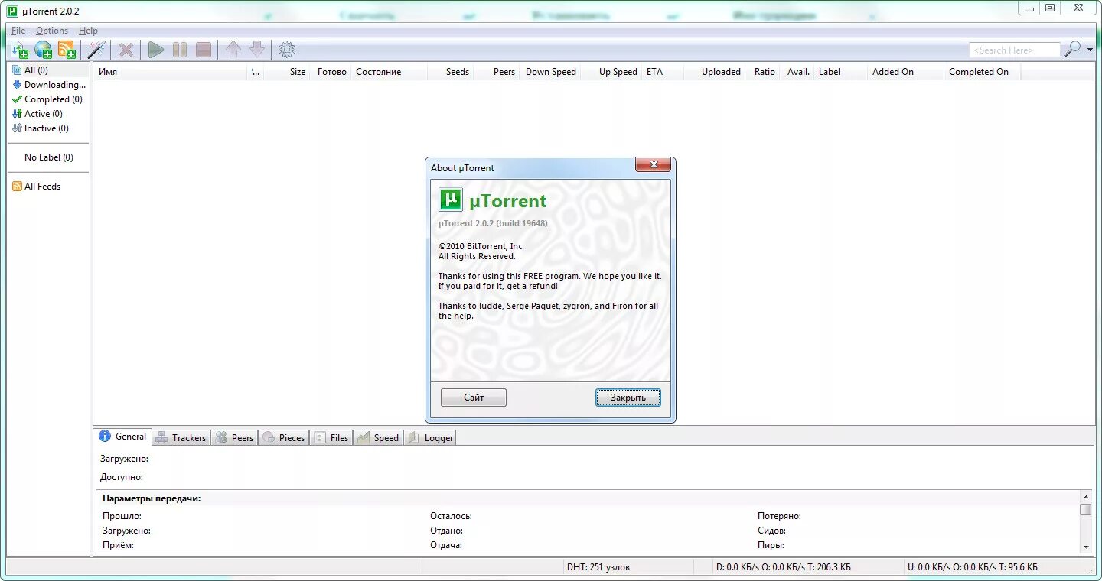Viewport: 1102px width, 581px height.
Task: Switch to the Files tab
Action: coord(331,438)
